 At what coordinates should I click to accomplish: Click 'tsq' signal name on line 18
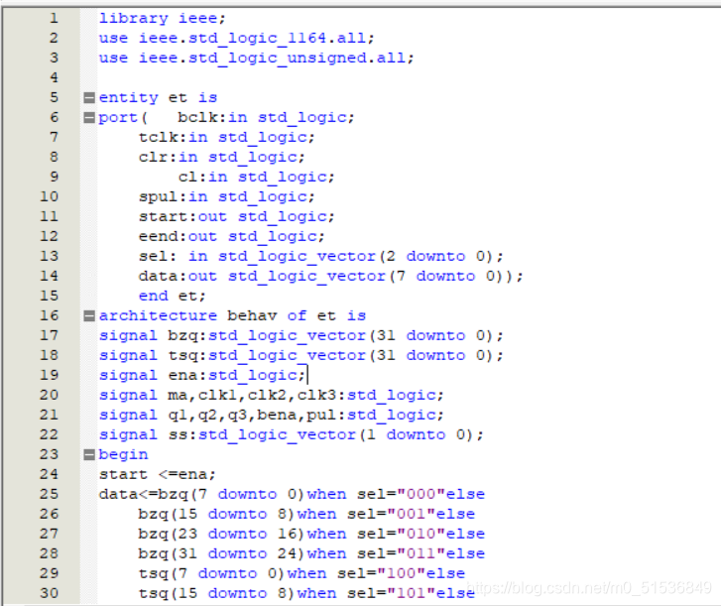(x=183, y=355)
